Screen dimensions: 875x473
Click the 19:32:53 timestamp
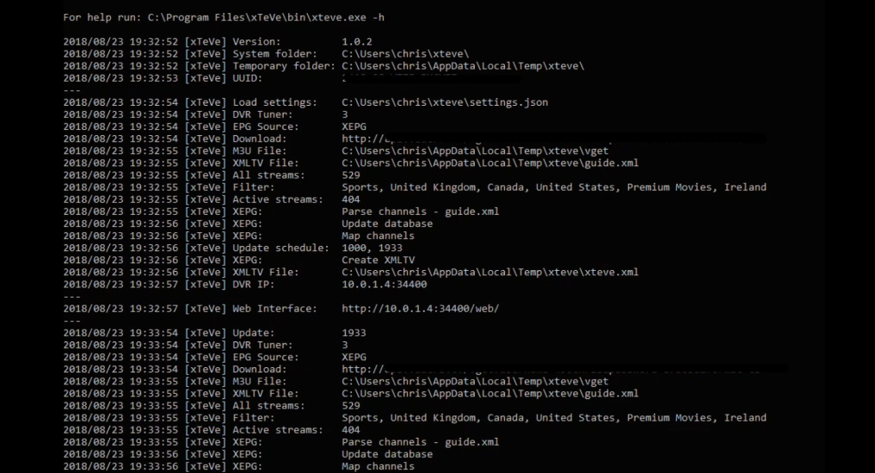tap(153, 78)
